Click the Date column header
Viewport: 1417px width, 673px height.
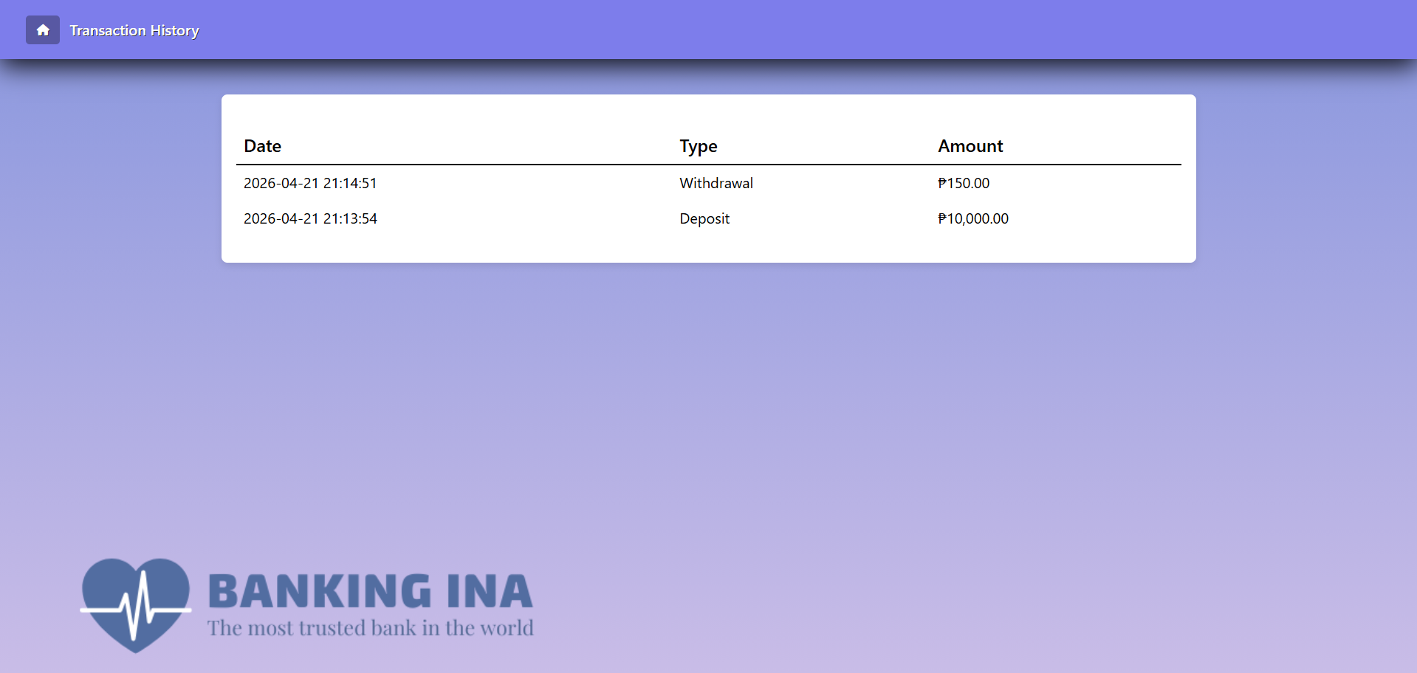(262, 146)
